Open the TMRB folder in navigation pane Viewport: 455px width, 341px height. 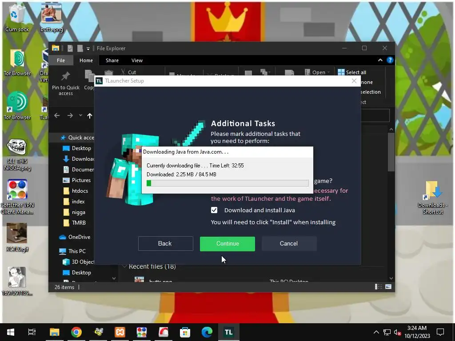click(75, 223)
